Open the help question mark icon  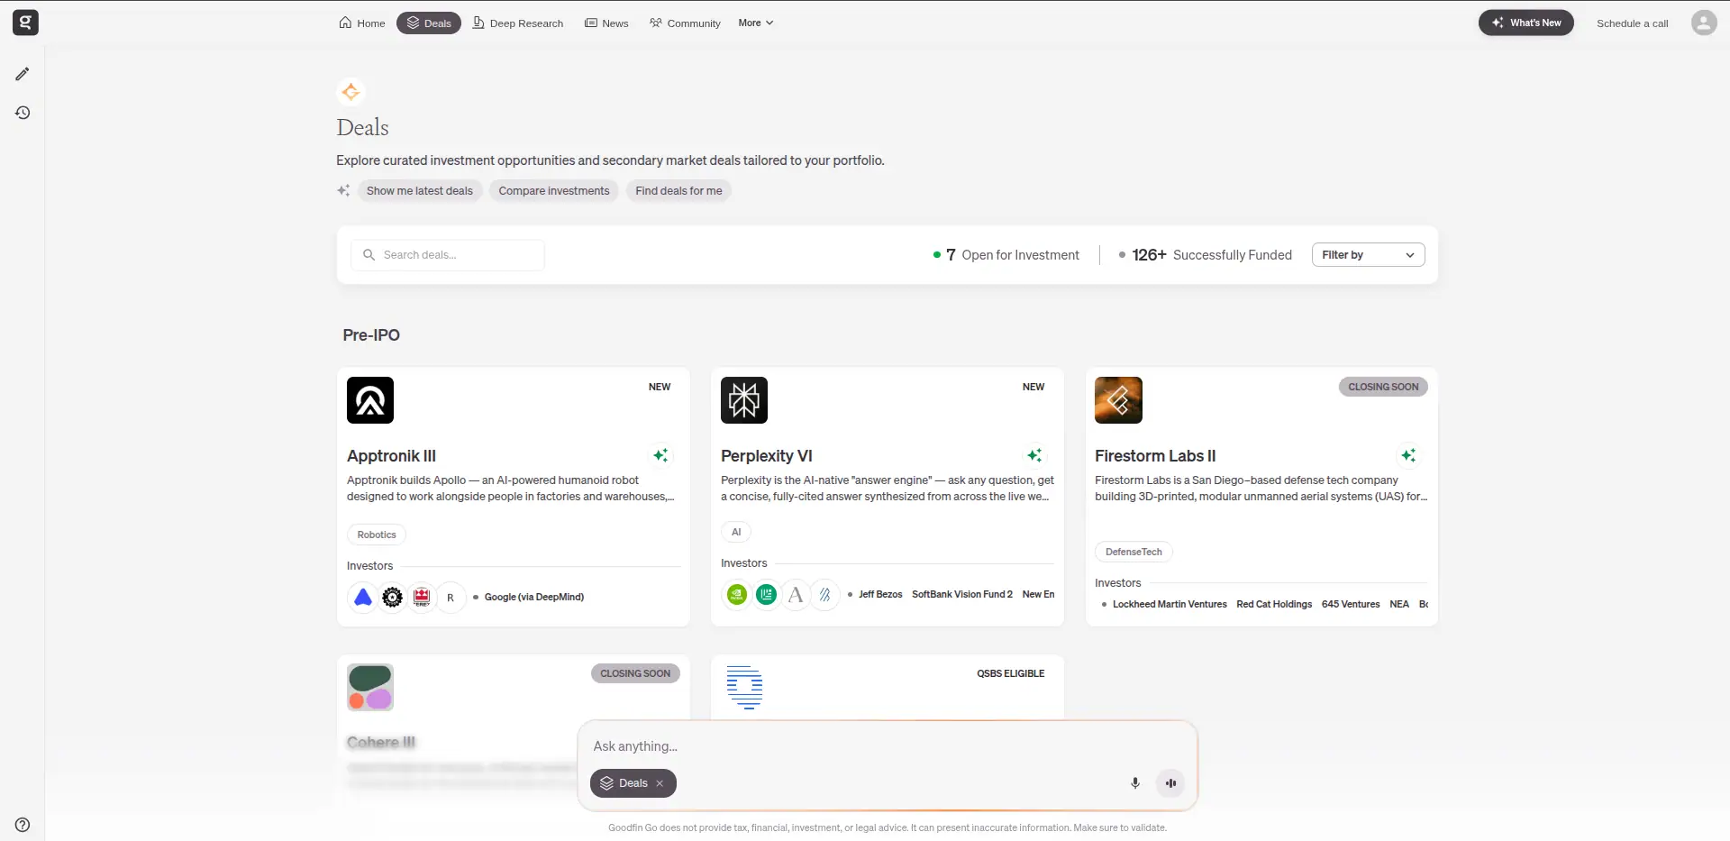click(x=23, y=825)
